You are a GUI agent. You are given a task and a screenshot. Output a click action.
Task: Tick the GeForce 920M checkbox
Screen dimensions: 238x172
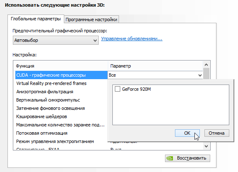point(117,89)
